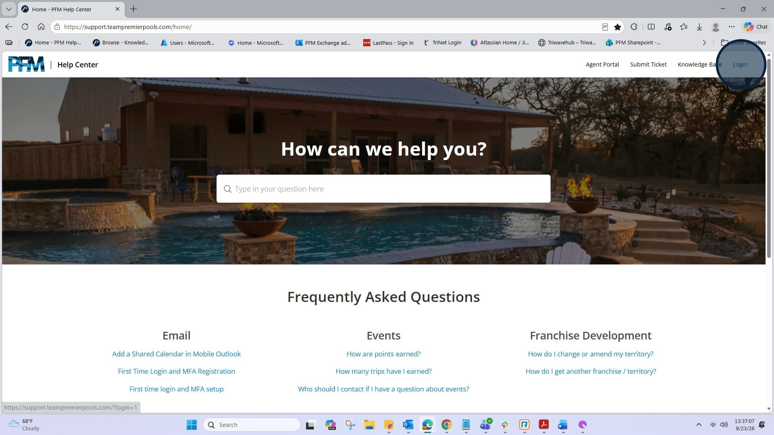Screen dimensions: 774x435
Task: Open Atlassian Home bookmark
Action: 499,42
